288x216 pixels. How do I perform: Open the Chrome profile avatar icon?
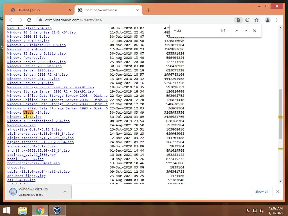(268, 20)
